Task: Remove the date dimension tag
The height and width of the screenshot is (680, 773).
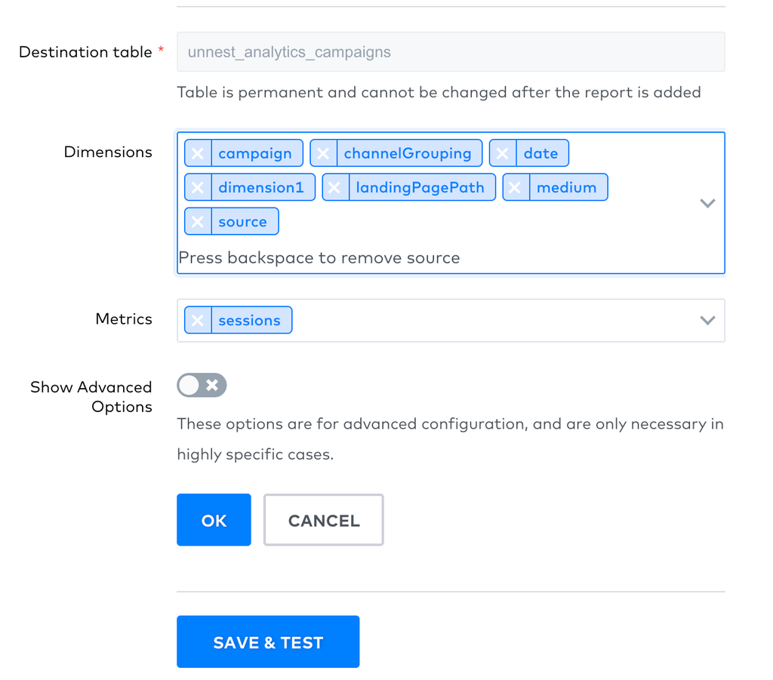Action: pyautogui.click(x=503, y=153)
